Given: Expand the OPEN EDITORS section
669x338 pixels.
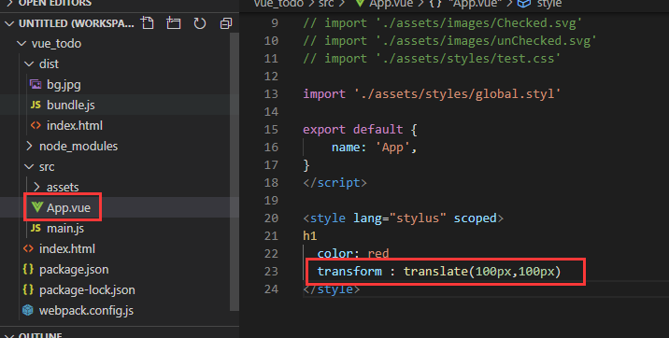Looking at the screenshot, I should click(x=9, y=4).
